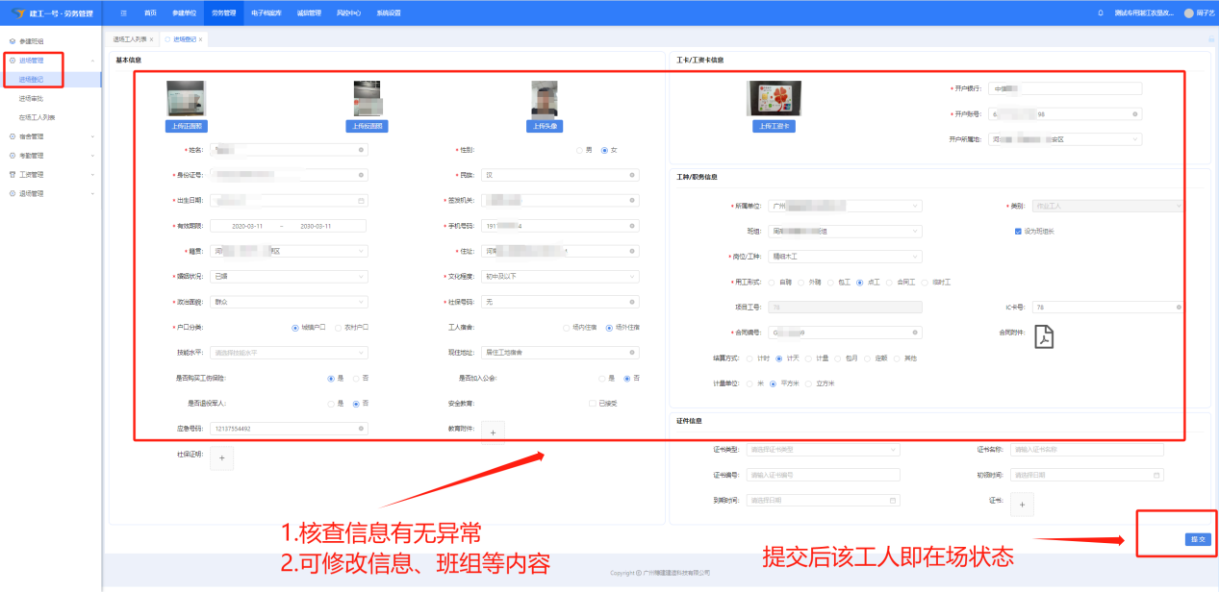The height and width of the screenshot is (592, 1219).
Task: Click the 上传头像 upload button
Action: [x=545, y=126]
